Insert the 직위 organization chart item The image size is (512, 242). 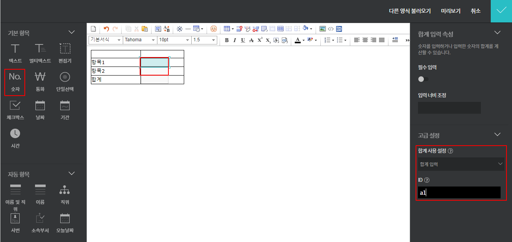65,194
